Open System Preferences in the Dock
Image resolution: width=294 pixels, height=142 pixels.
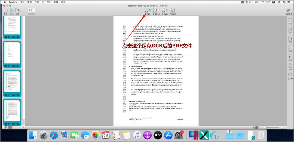click(179, 135)
